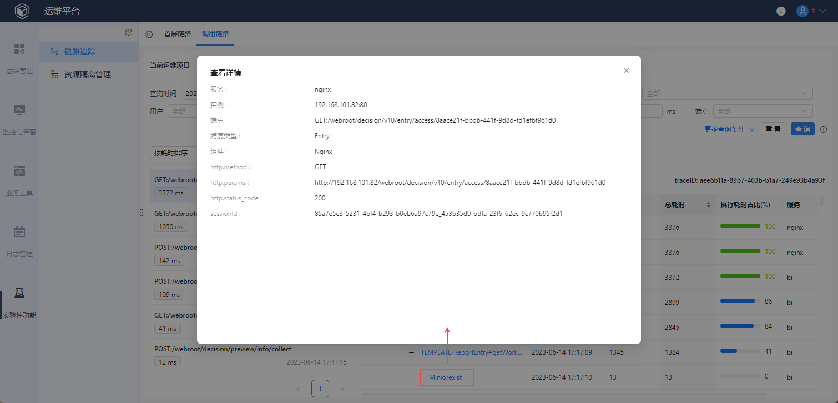Click the sessionId value in the dialog
838x403 pixels.
tap(438, 214)
